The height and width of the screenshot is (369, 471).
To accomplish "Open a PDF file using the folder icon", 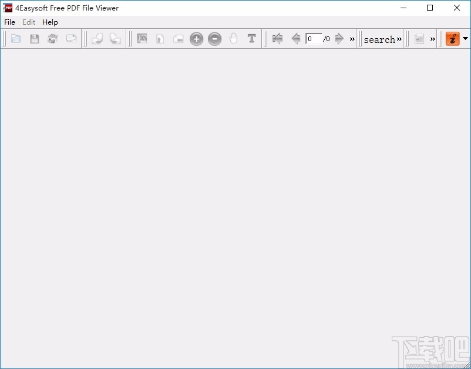I will (x=16, y=39).
